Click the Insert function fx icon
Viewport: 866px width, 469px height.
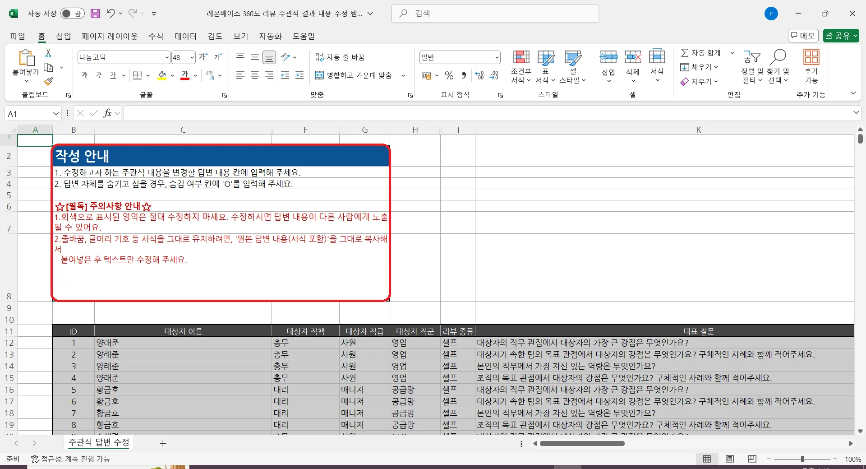tap(107, 113)
